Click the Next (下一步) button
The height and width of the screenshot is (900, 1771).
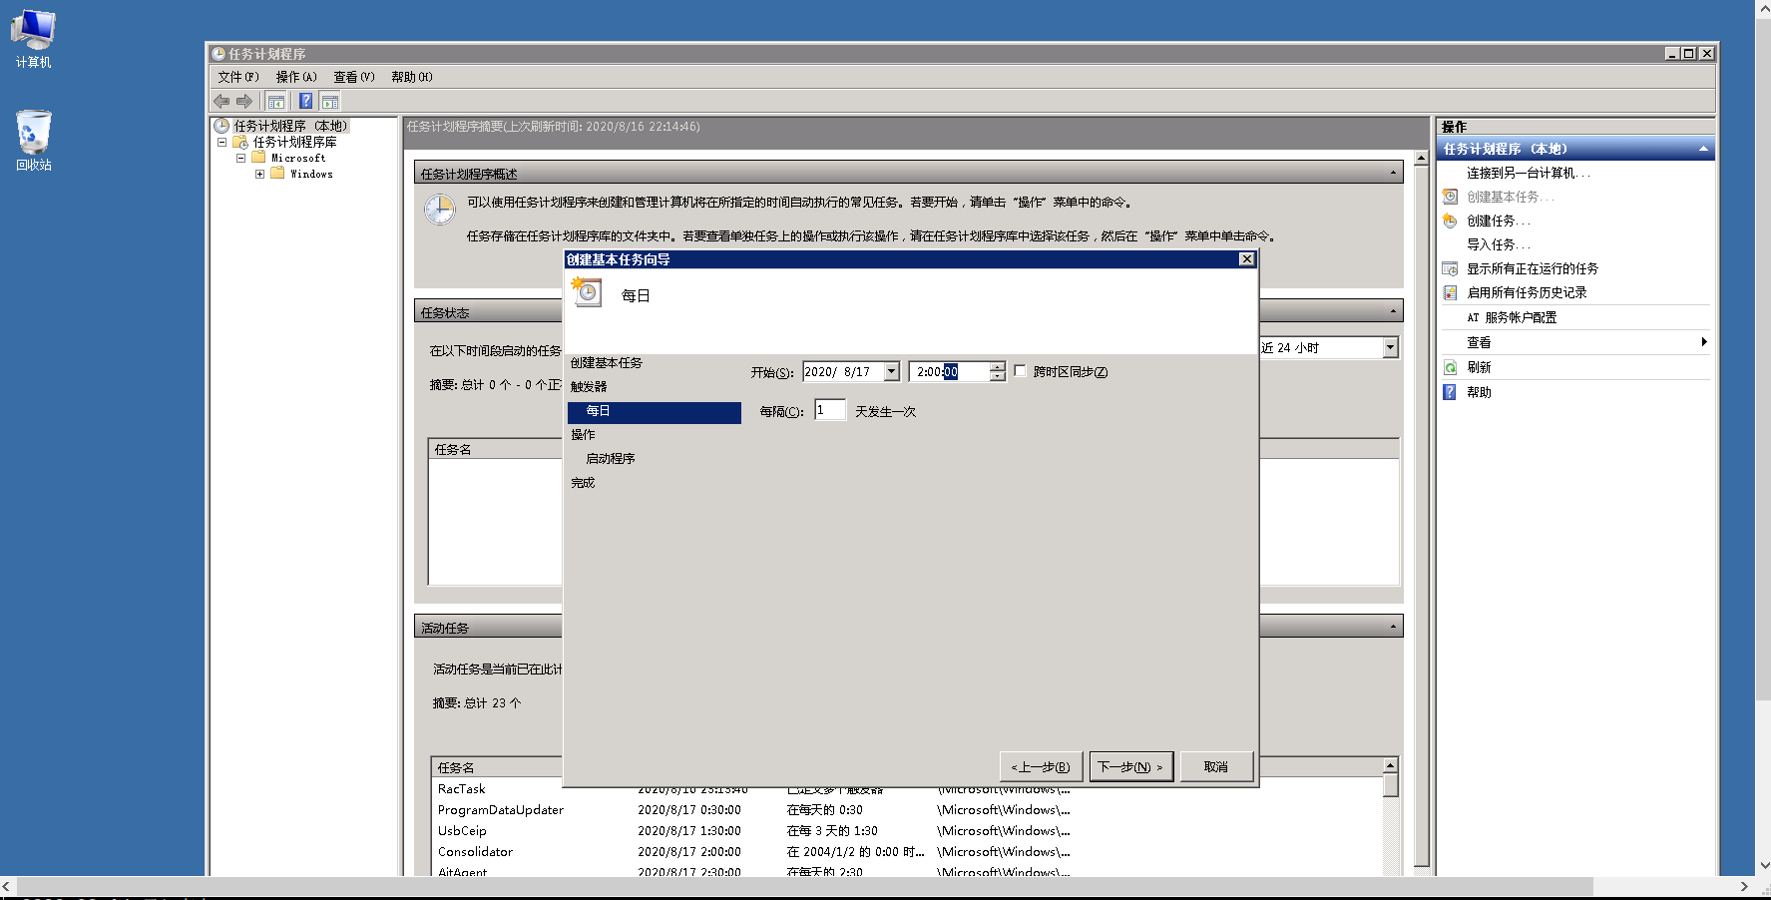tap(1130, 766)
